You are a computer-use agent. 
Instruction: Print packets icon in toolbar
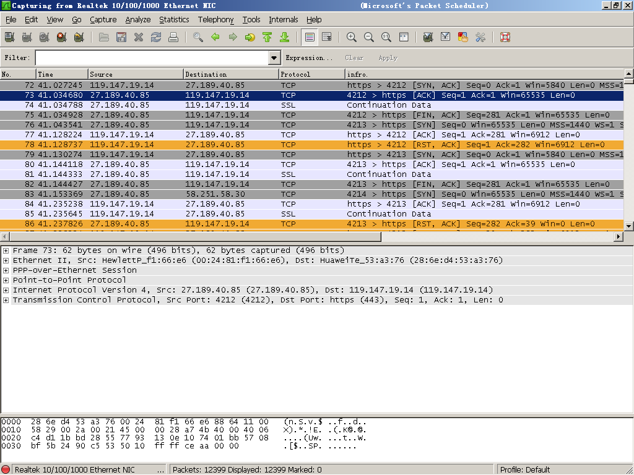[x=173, y=37]
